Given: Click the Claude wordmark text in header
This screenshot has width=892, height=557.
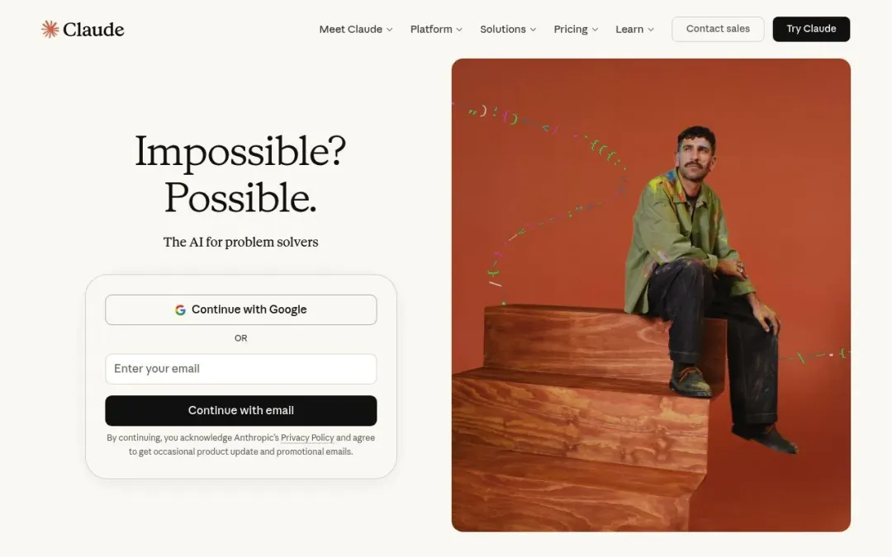Looking at the screenshot, I should pyautogui.click(x=93, y=30).
